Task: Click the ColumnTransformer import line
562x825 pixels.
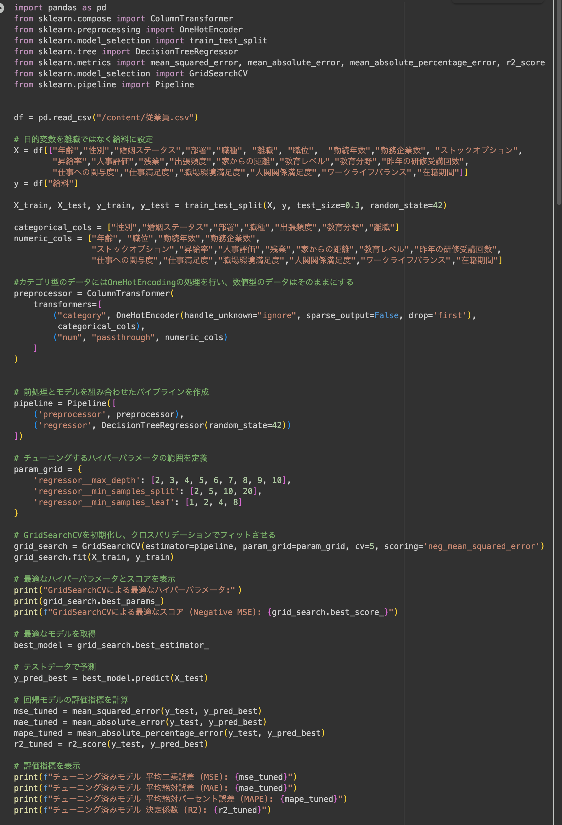Action: click(x=123, y=19)
